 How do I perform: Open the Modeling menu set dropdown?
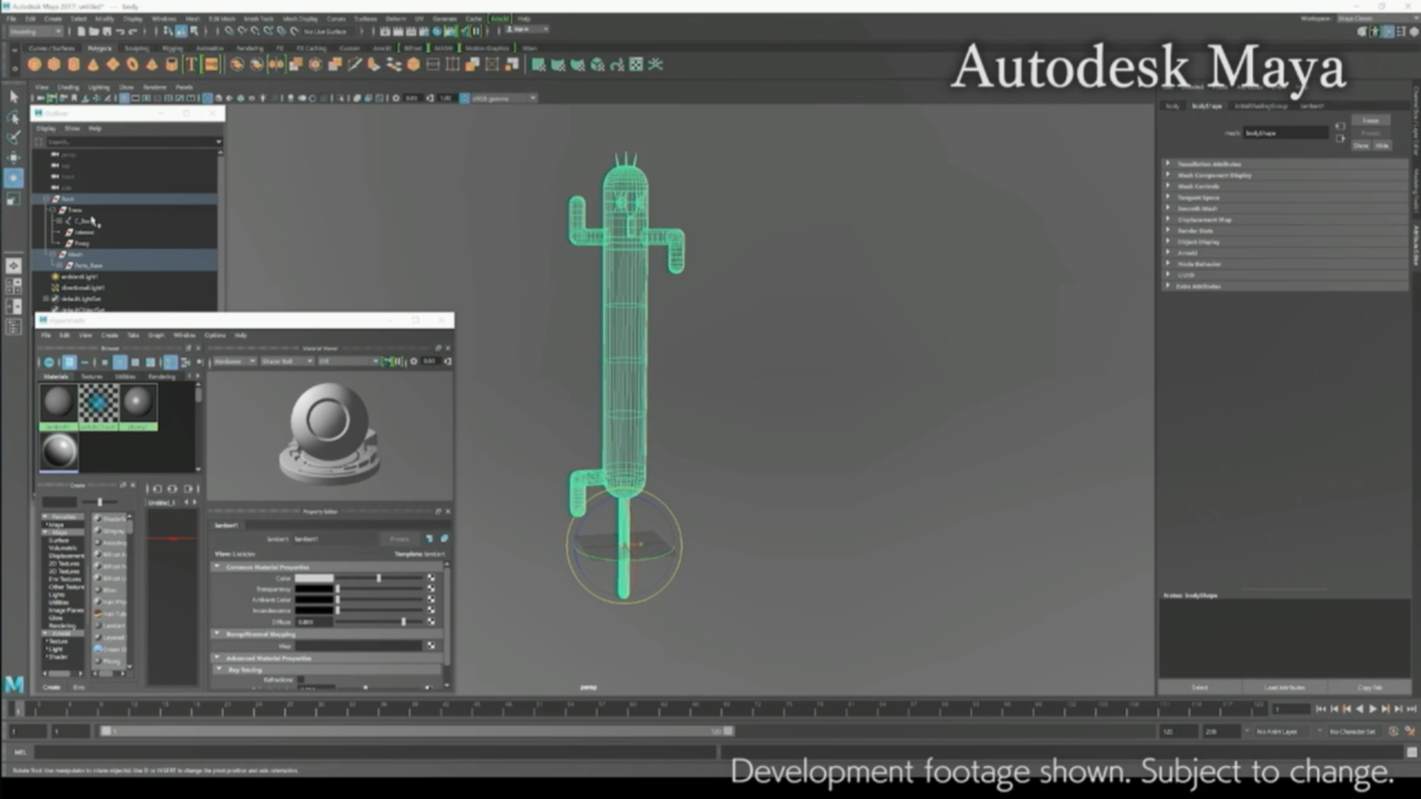click(x=36, y=32)
